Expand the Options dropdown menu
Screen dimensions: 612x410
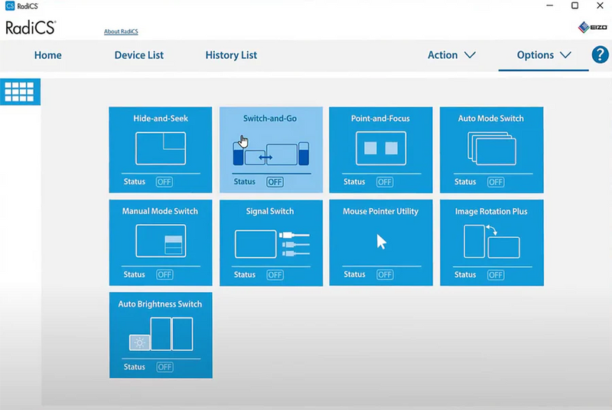(x=544, y=55)
